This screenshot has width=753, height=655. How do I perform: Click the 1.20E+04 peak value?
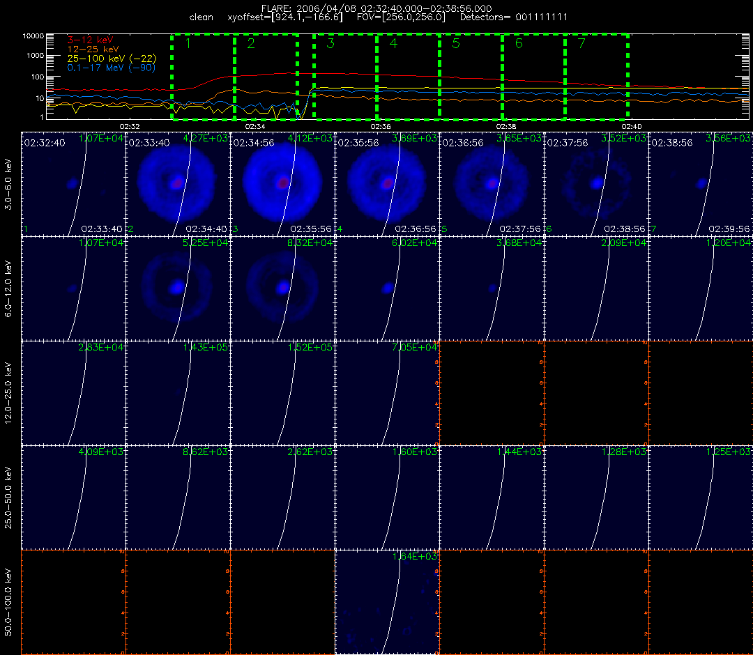pyautogui.click(x=729, y=242)
